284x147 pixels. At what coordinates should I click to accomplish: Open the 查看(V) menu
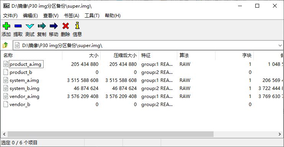coord(51,16)
